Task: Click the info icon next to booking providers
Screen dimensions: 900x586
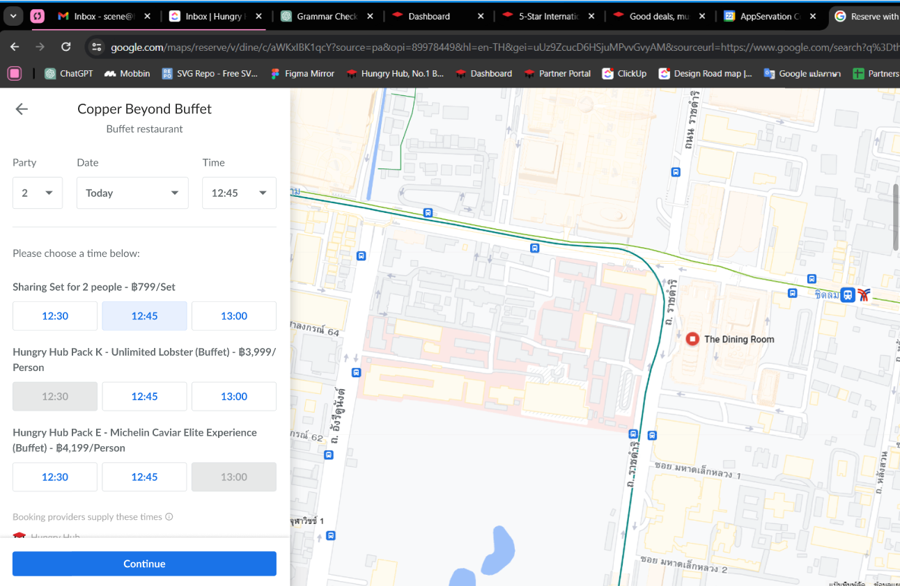Action: [x=169, y=517]
